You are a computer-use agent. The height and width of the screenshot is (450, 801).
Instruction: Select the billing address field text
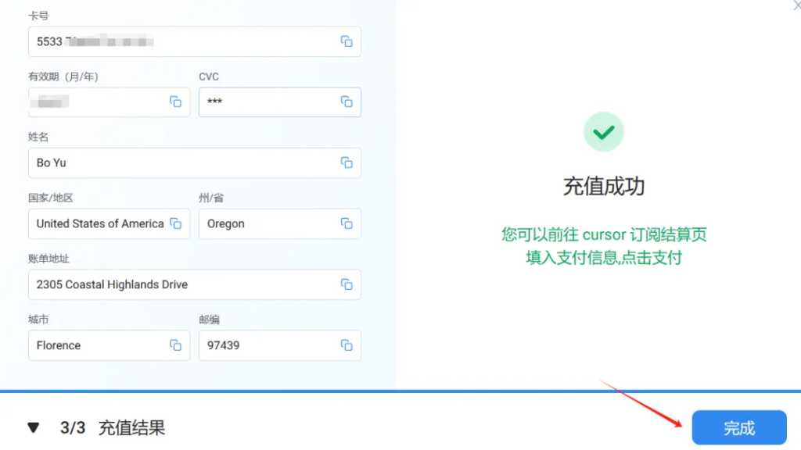[112, 284]
